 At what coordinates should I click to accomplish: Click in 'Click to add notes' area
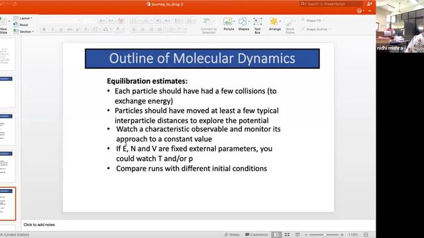39,225
